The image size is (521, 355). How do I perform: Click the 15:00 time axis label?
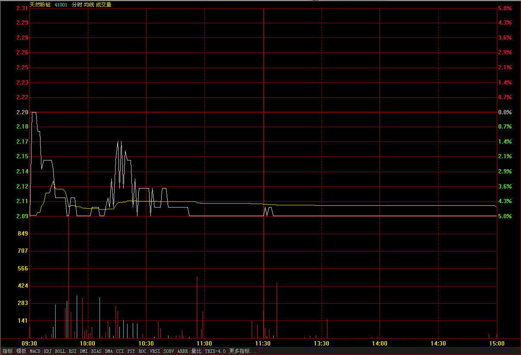pos(496,343)
